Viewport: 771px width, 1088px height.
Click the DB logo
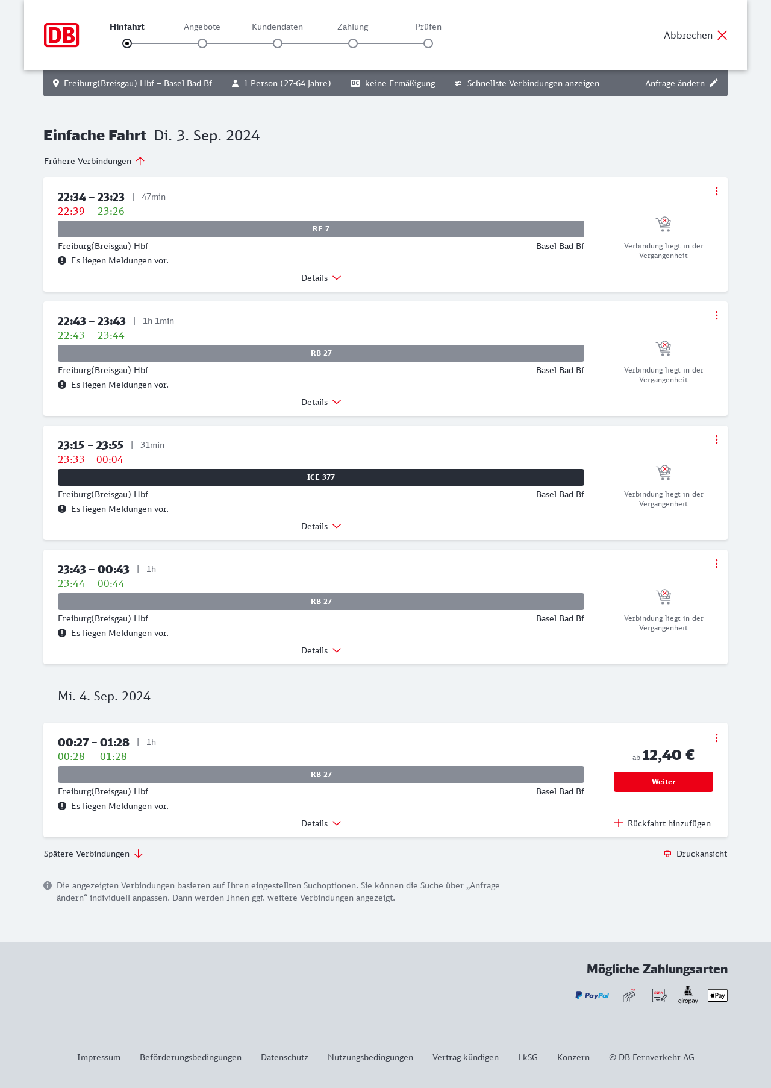pos(61,35)
